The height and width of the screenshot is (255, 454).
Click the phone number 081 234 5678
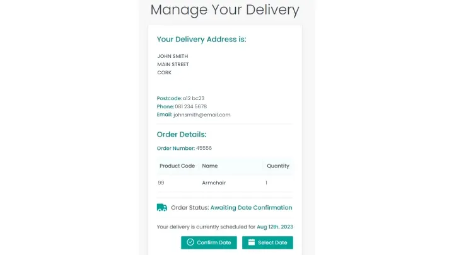point(191,106)
